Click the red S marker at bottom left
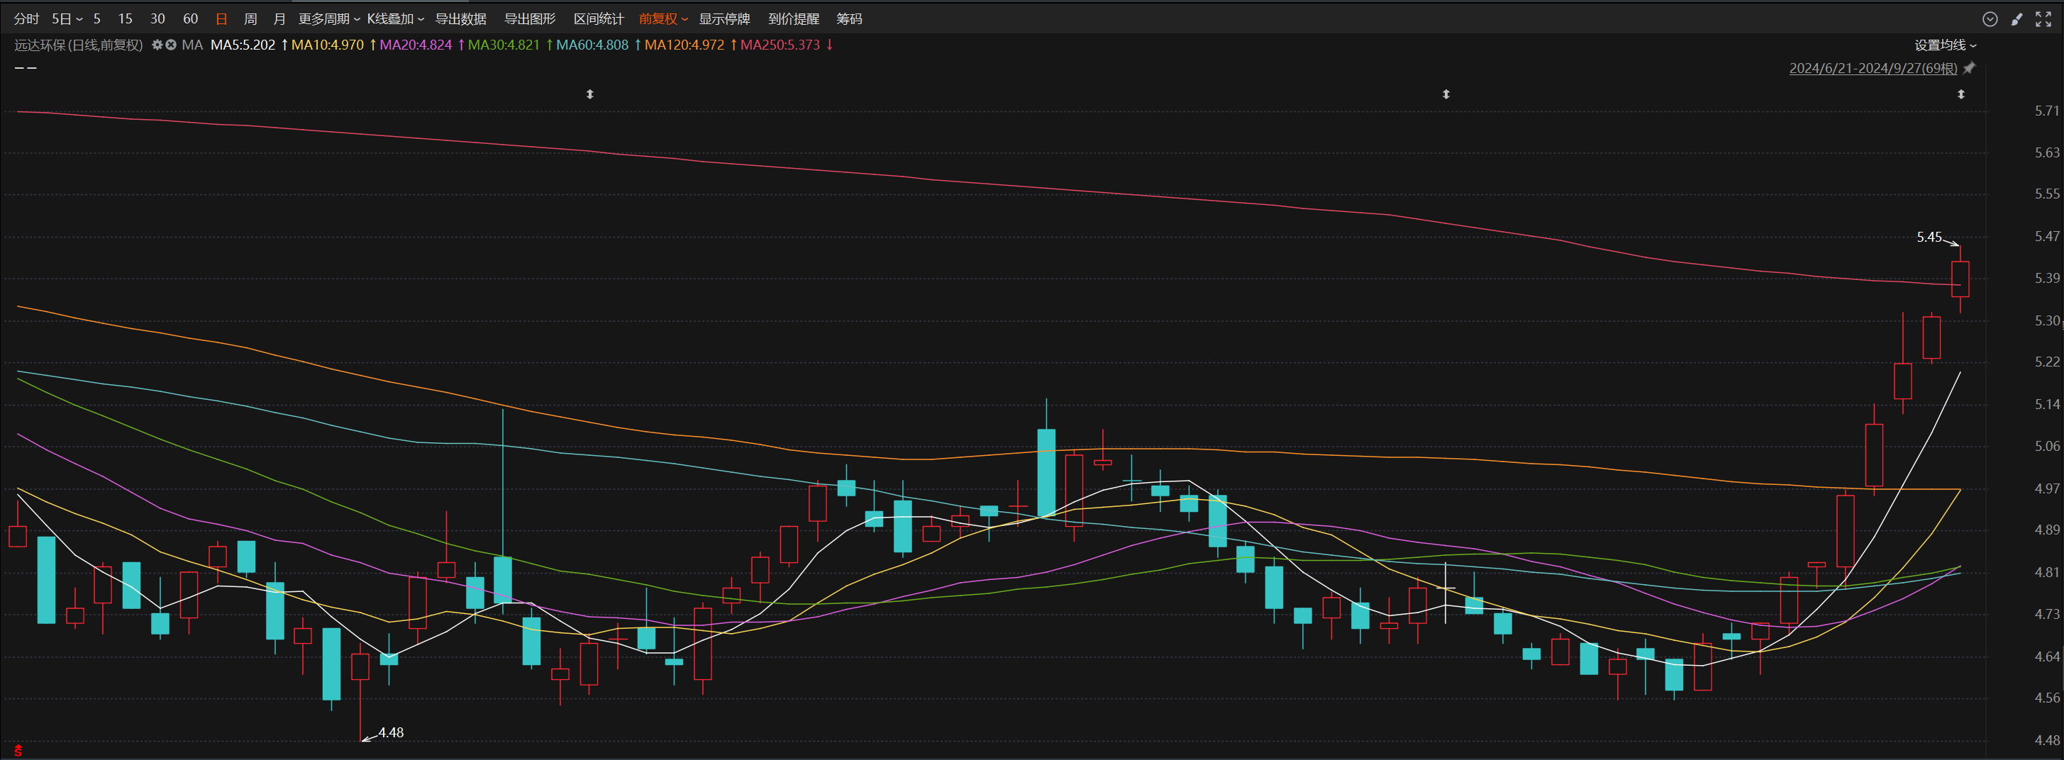The image size is (2064, 760). 18,751
